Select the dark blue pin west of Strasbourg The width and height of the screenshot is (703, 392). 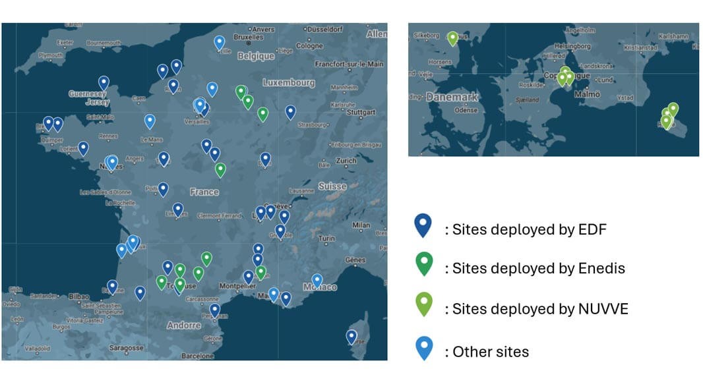[290, 112]
